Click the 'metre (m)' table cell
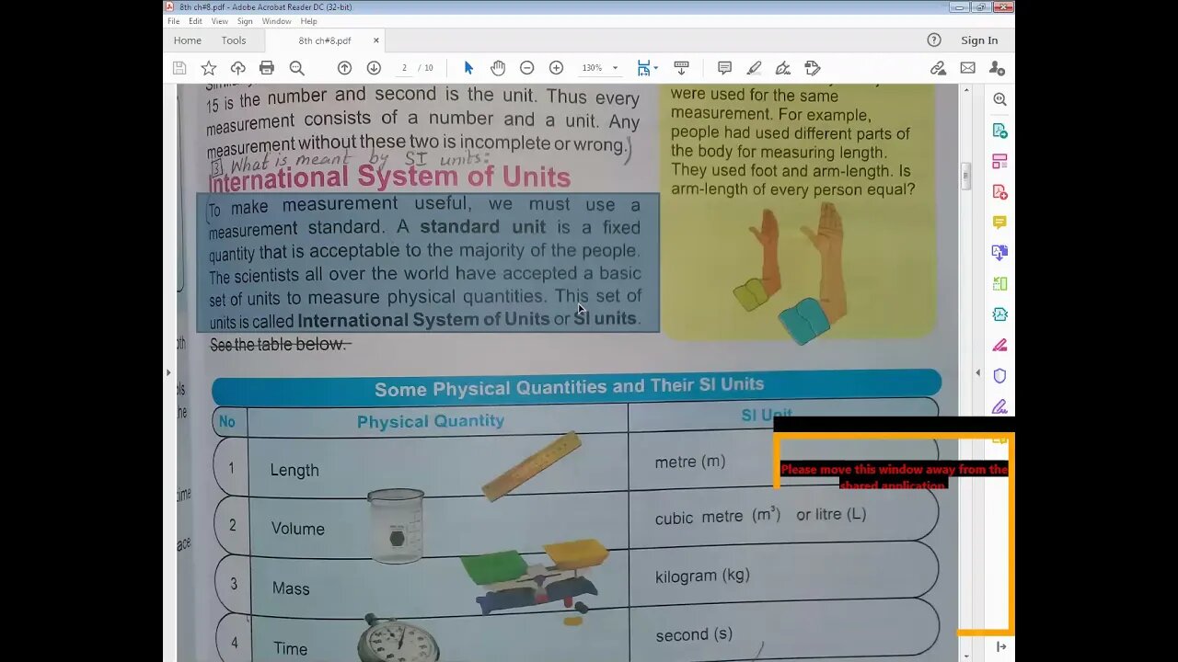 690,462
